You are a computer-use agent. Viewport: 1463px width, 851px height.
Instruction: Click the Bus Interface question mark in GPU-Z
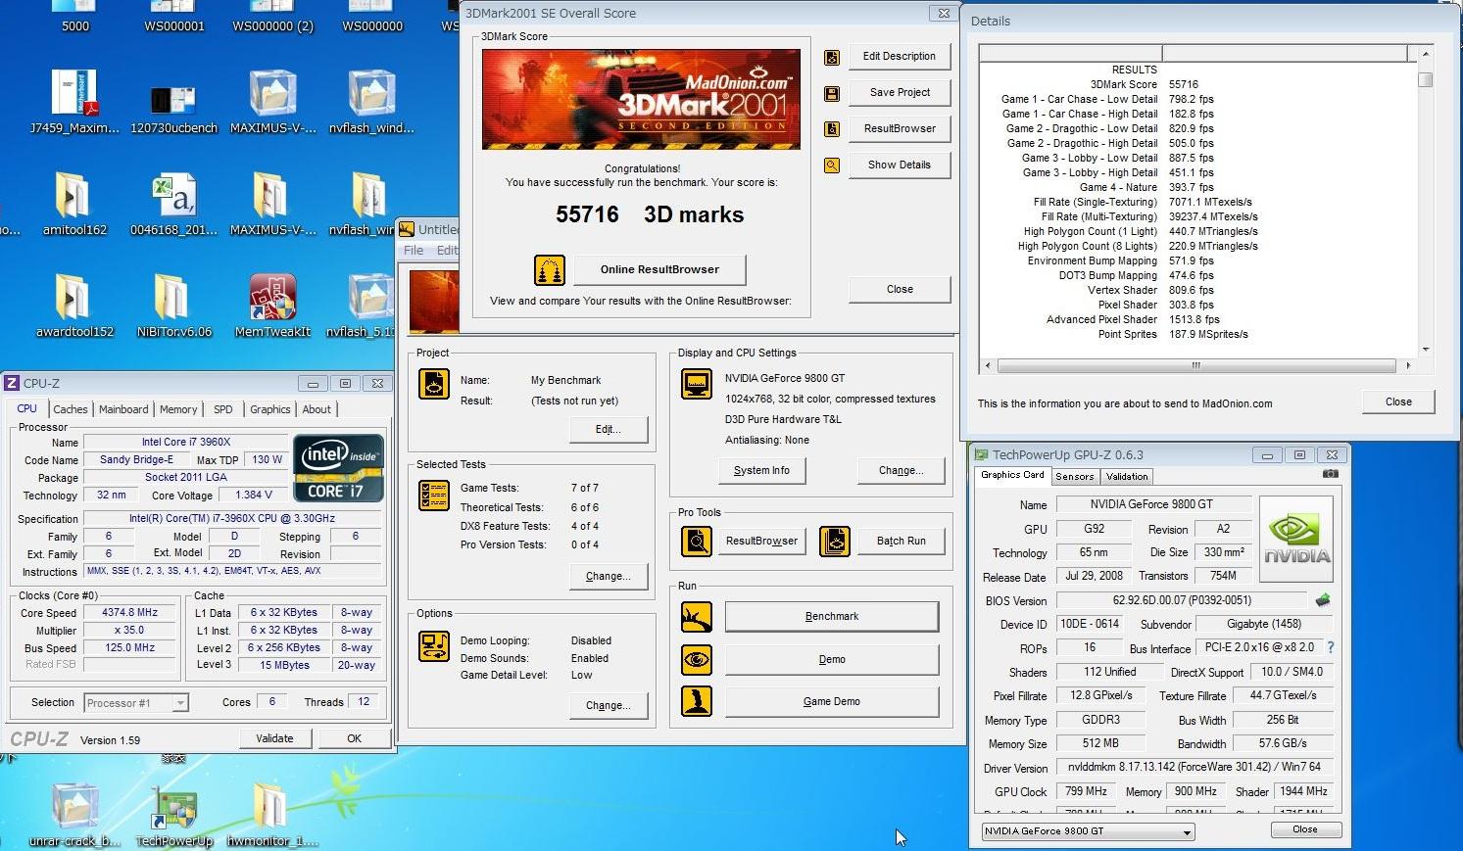click(1330, 648)
